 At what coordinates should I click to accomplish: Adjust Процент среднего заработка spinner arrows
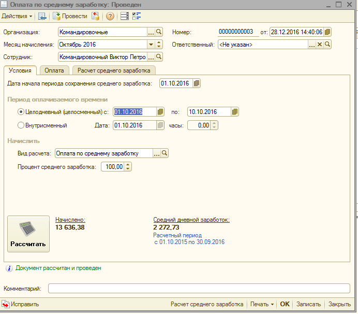tap(128, 167)
